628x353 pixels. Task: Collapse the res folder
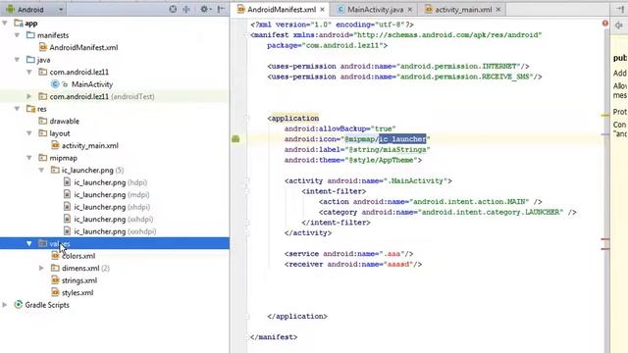pyautogui.click(x=17, y=109)
